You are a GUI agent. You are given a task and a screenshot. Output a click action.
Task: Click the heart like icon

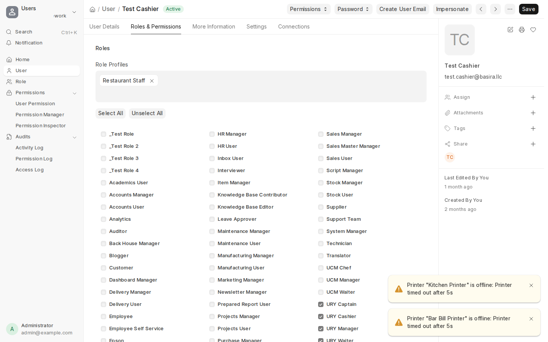tap(533, 30)
